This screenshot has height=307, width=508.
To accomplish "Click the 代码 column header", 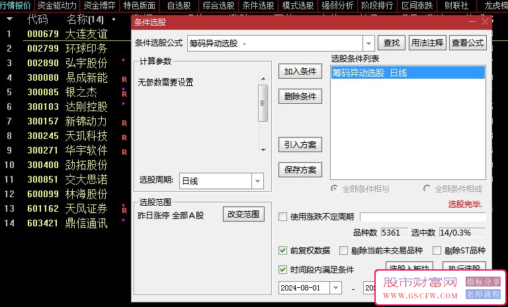I will coord(38,19).
